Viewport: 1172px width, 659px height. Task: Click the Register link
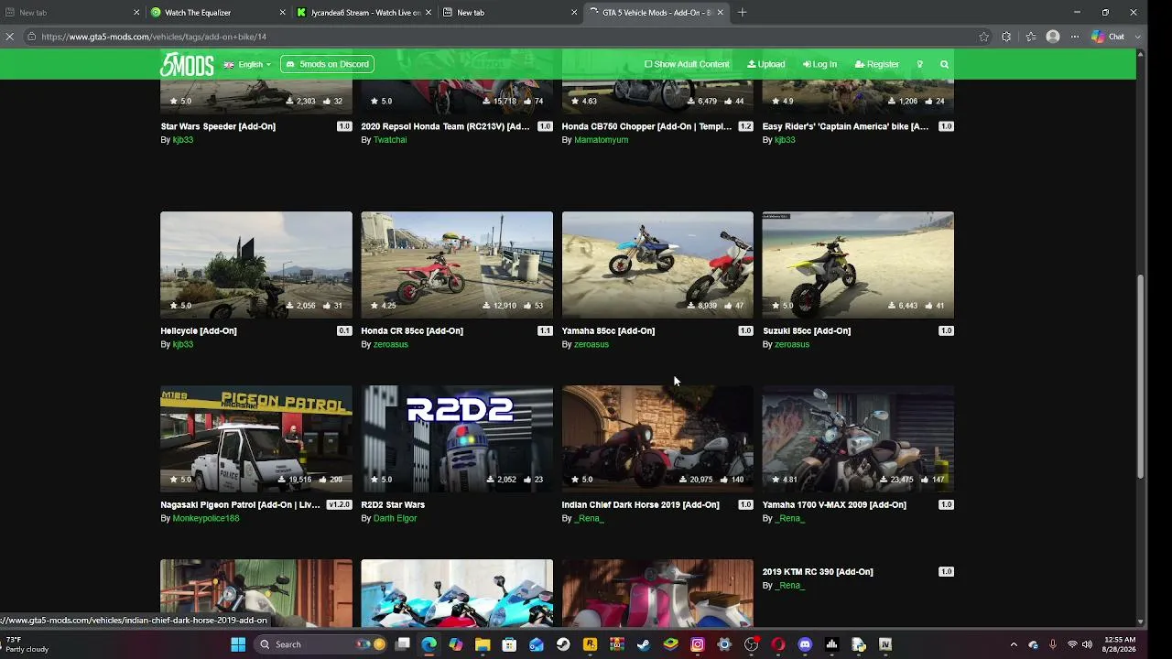[877, 64]
